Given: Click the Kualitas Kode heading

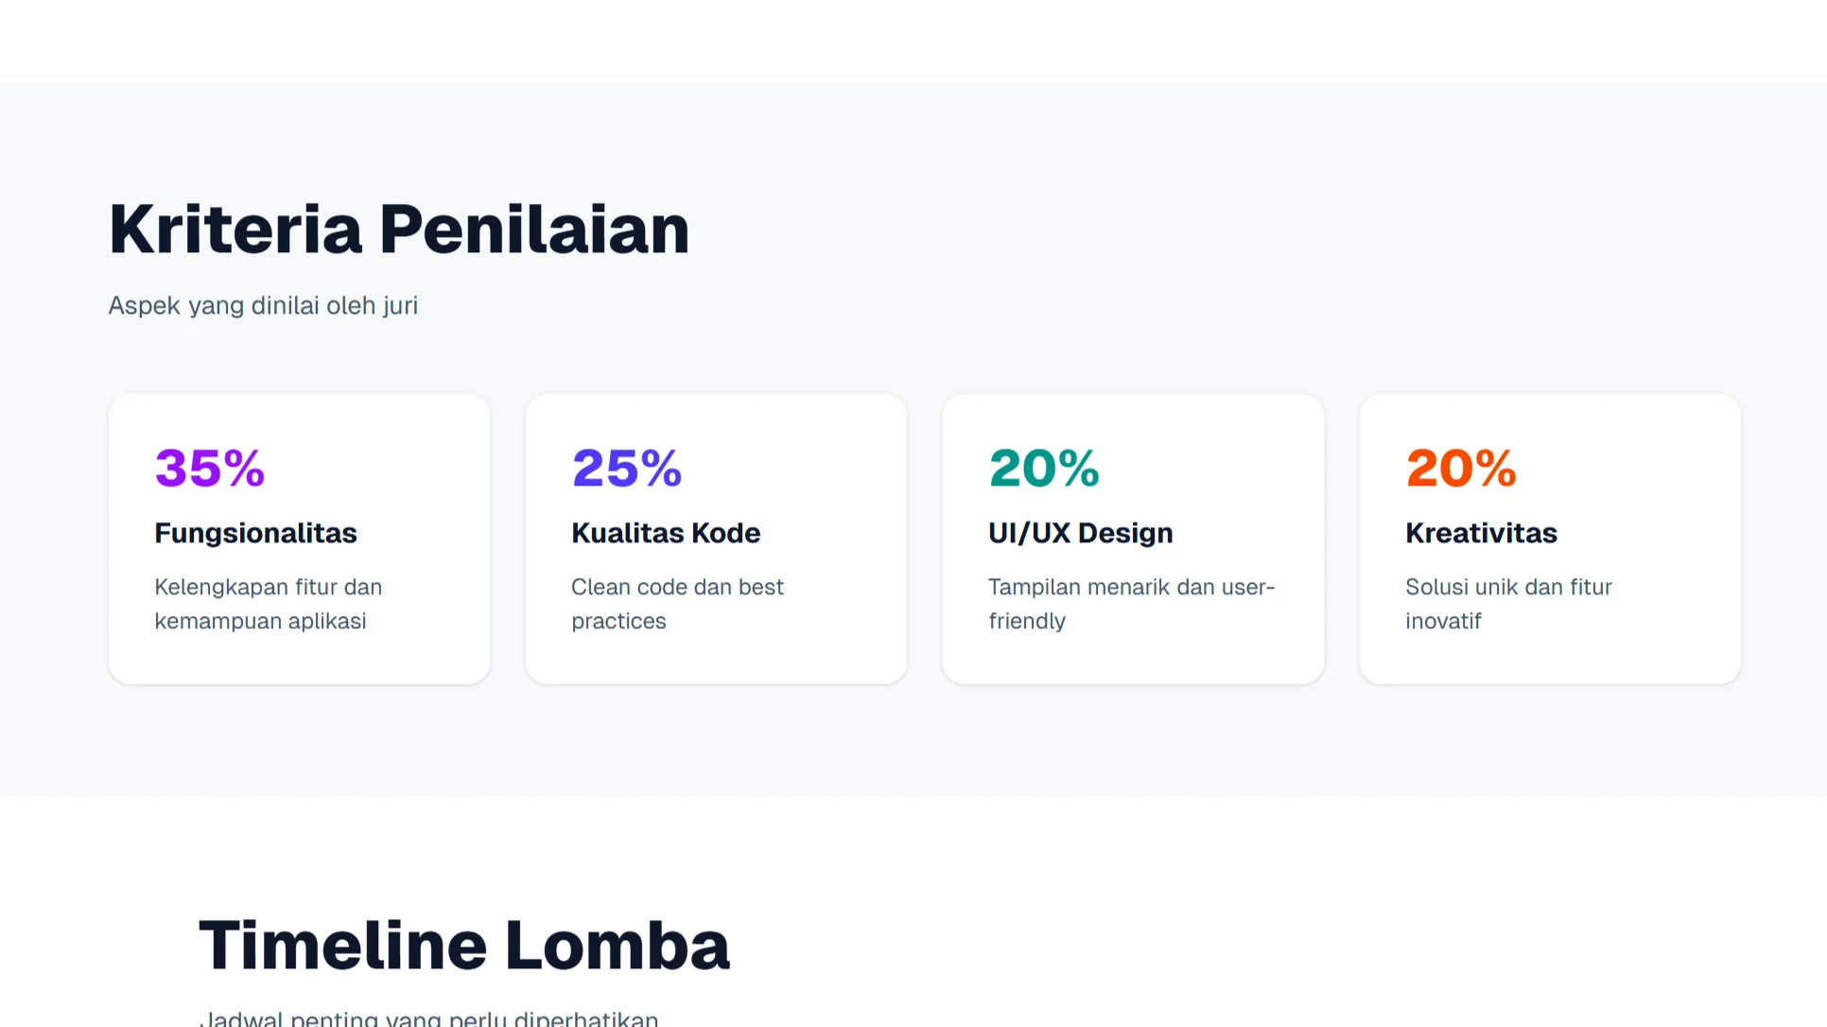Looking at the screenshot, I should click(x=666, y=533).
